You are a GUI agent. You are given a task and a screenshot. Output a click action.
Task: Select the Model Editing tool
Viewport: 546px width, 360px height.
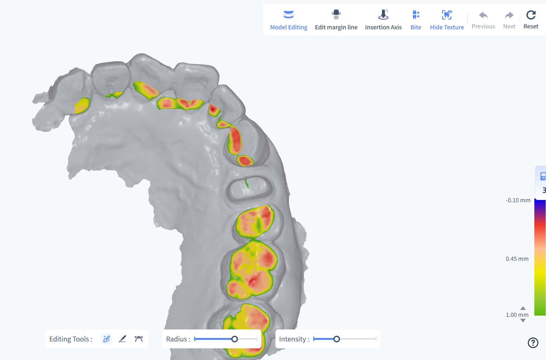289,20
